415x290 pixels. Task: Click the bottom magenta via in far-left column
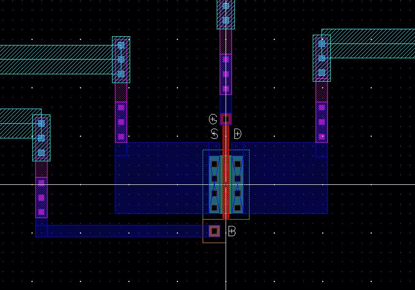click(x=41, y=212)
